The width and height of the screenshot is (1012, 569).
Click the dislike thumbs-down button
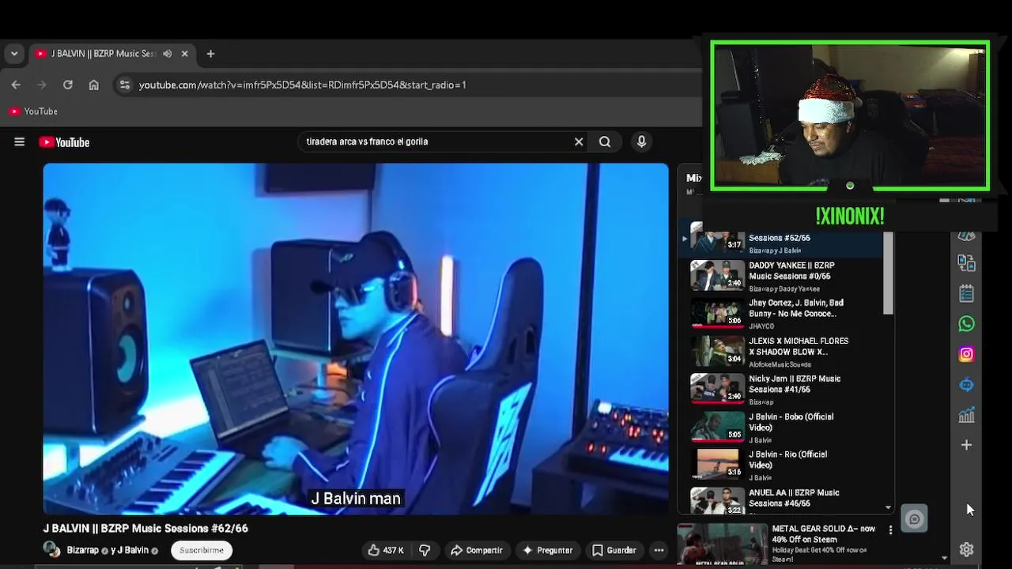[425, 550]
